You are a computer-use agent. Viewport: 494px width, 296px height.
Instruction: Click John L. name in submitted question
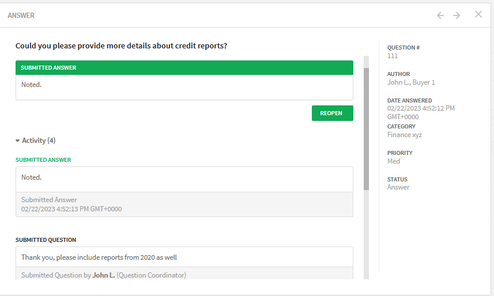(104, 275)
